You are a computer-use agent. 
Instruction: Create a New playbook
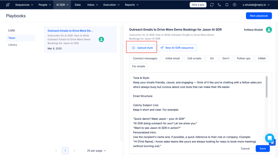click(x=259, y=16)
